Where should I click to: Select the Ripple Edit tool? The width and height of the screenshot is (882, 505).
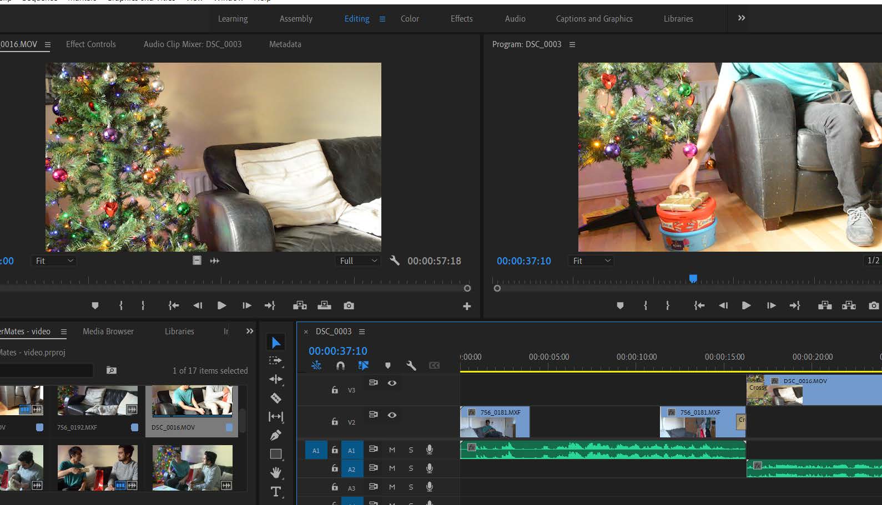(x=276, y=379)
